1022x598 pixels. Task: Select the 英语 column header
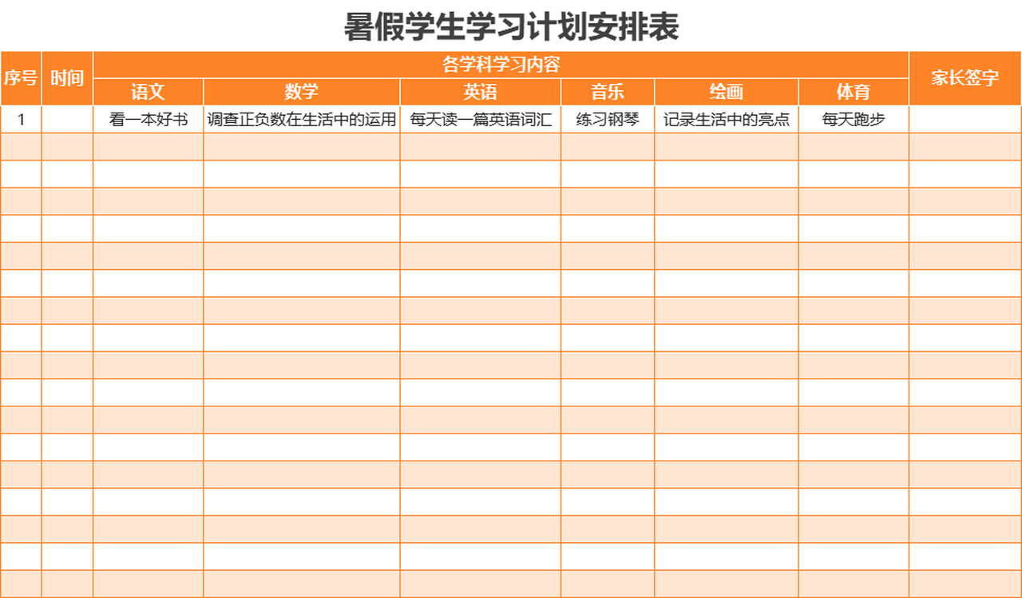(481, 92)
